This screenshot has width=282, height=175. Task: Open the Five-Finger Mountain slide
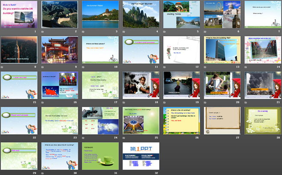(x=141, y=14)
